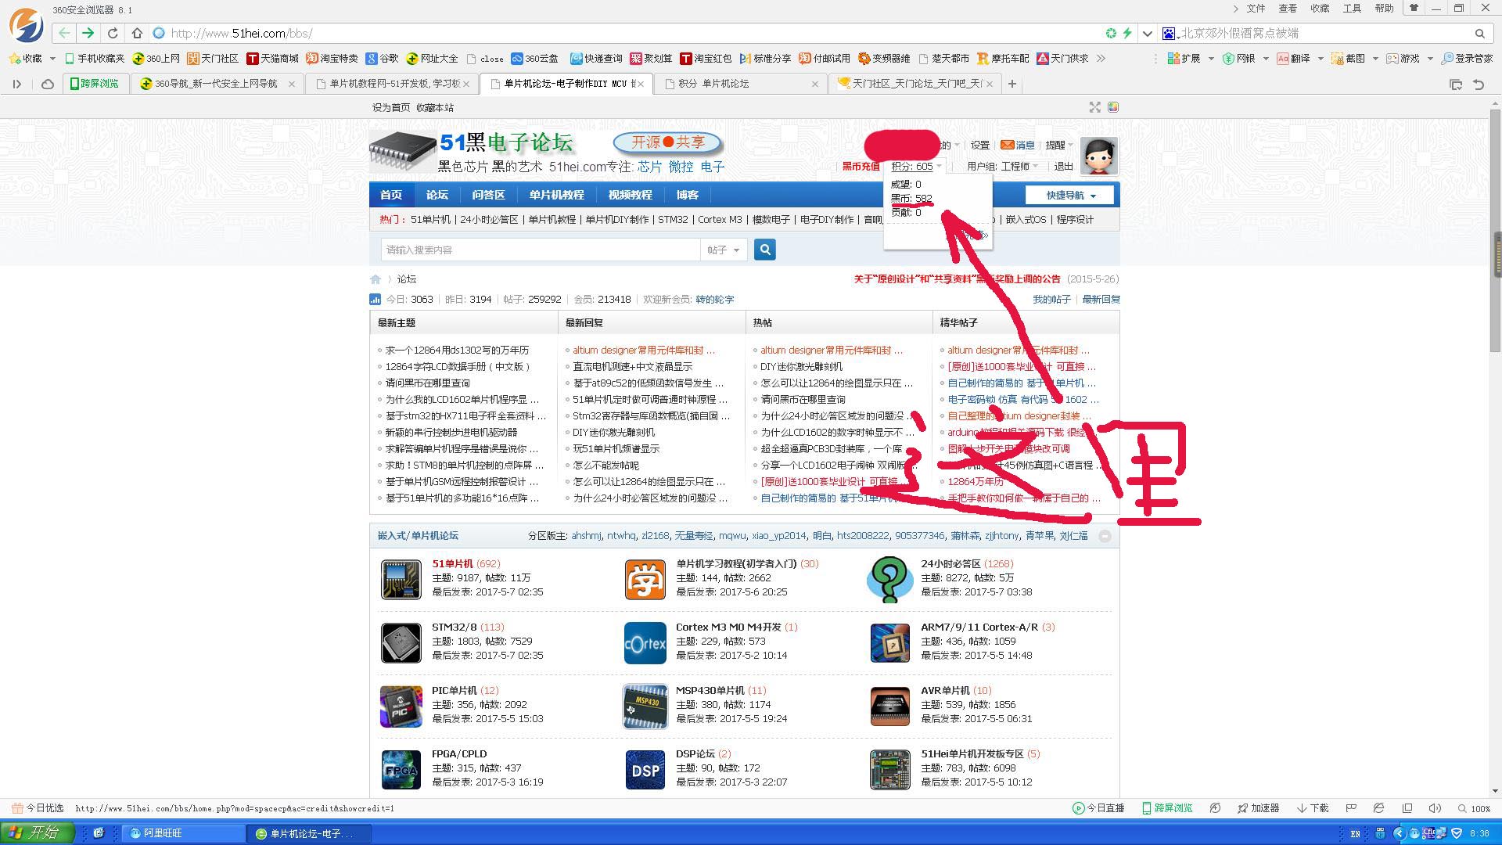Click the 设为首页 link
Viewport: 1502px width, 845px height.
(x=391, y=108)
